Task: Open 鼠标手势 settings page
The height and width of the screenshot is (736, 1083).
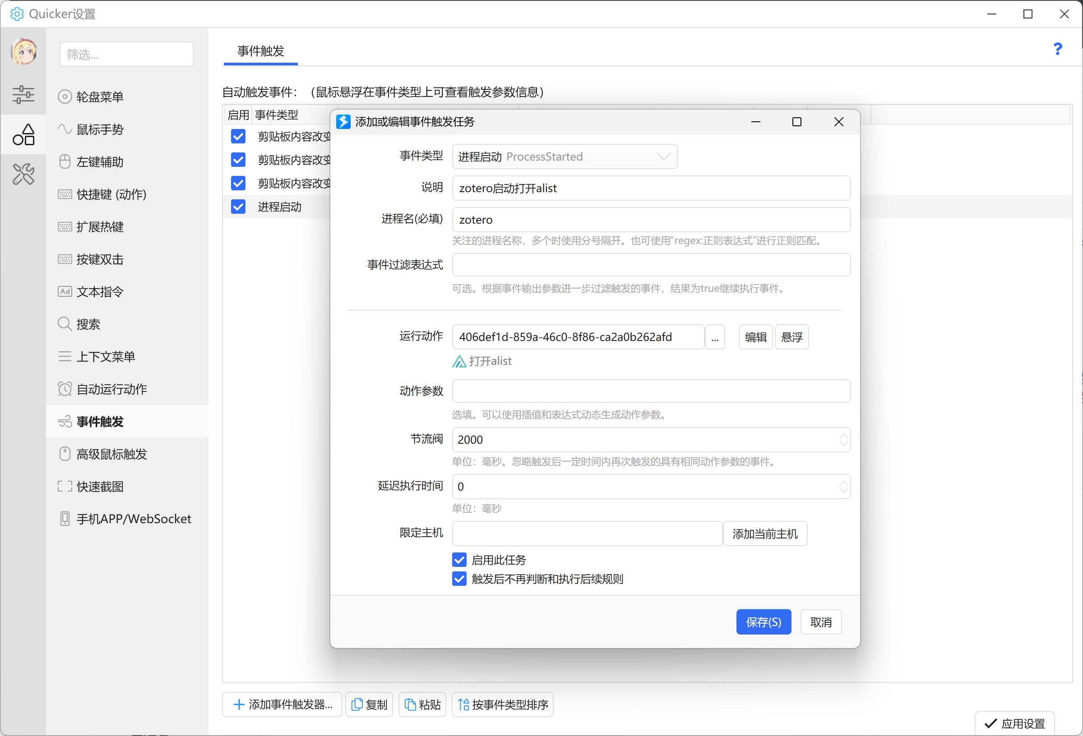Action: click(127, 129)
